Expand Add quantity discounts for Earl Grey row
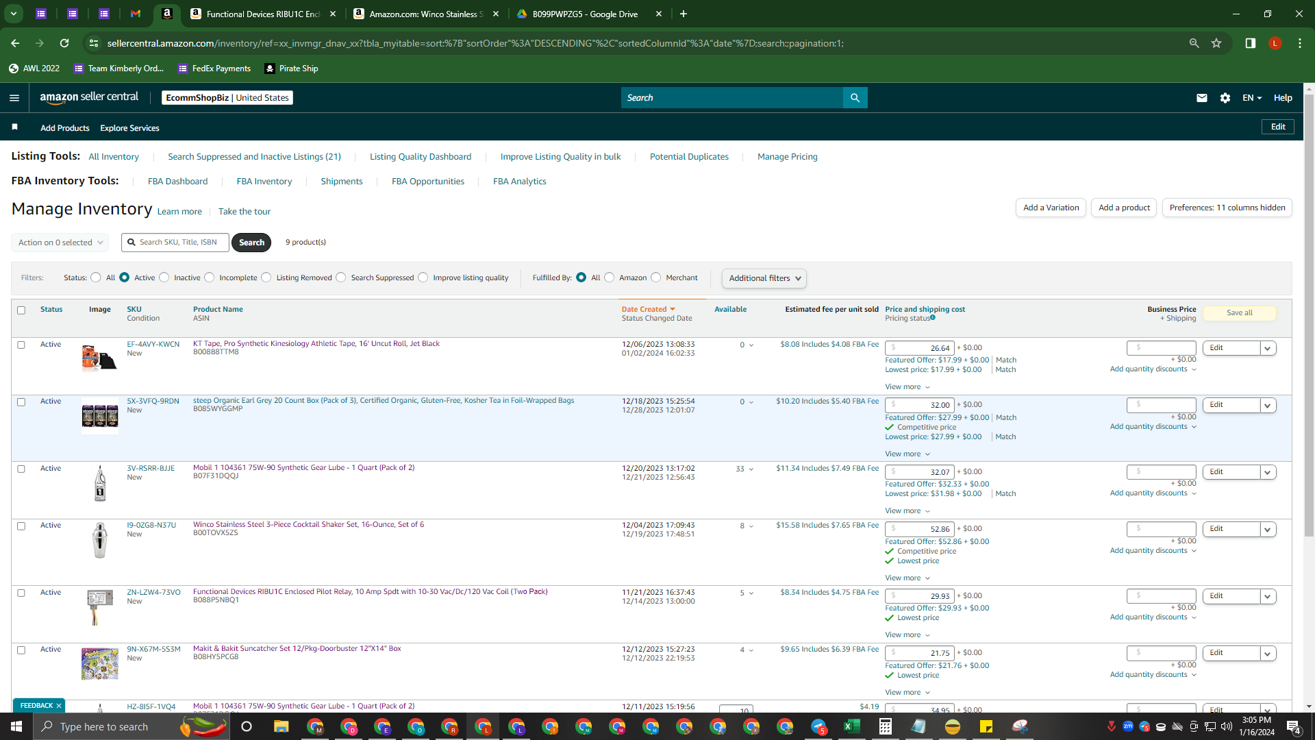 pyautogui.click(x=1153, y=427)
